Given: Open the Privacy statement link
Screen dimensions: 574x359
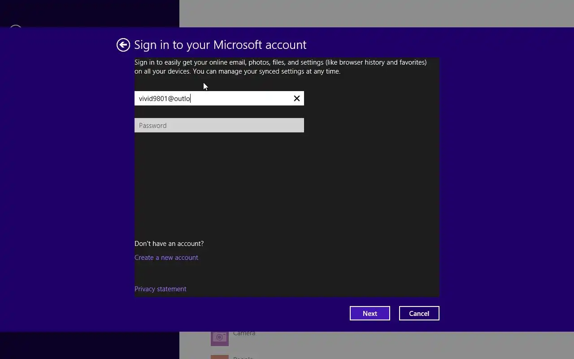Looking at the screenshot, I should (161, 289).
